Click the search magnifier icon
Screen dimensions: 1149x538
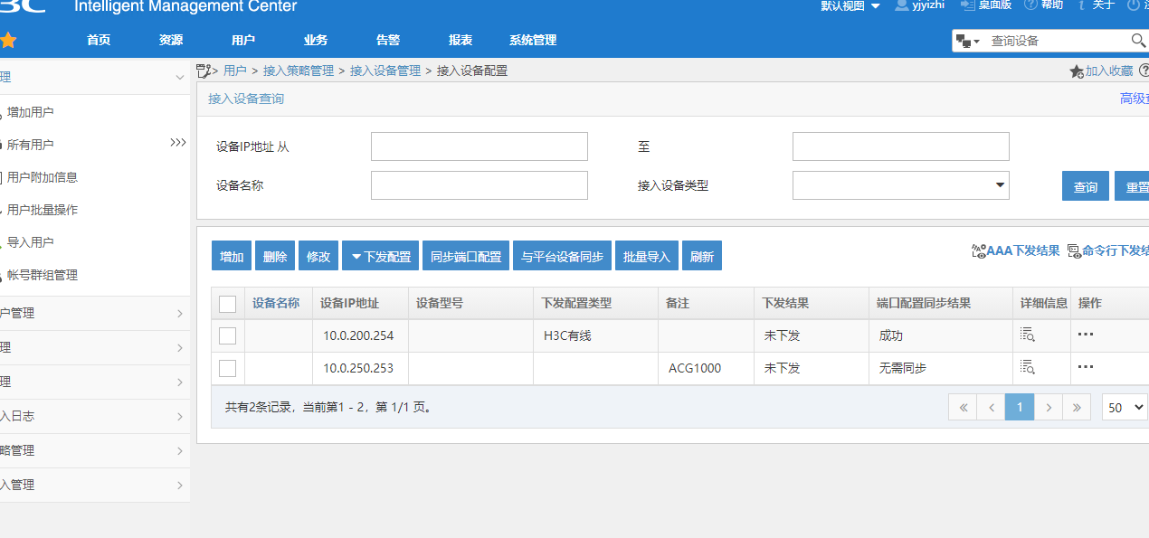pyautogui.click(x=1138, y=41)
